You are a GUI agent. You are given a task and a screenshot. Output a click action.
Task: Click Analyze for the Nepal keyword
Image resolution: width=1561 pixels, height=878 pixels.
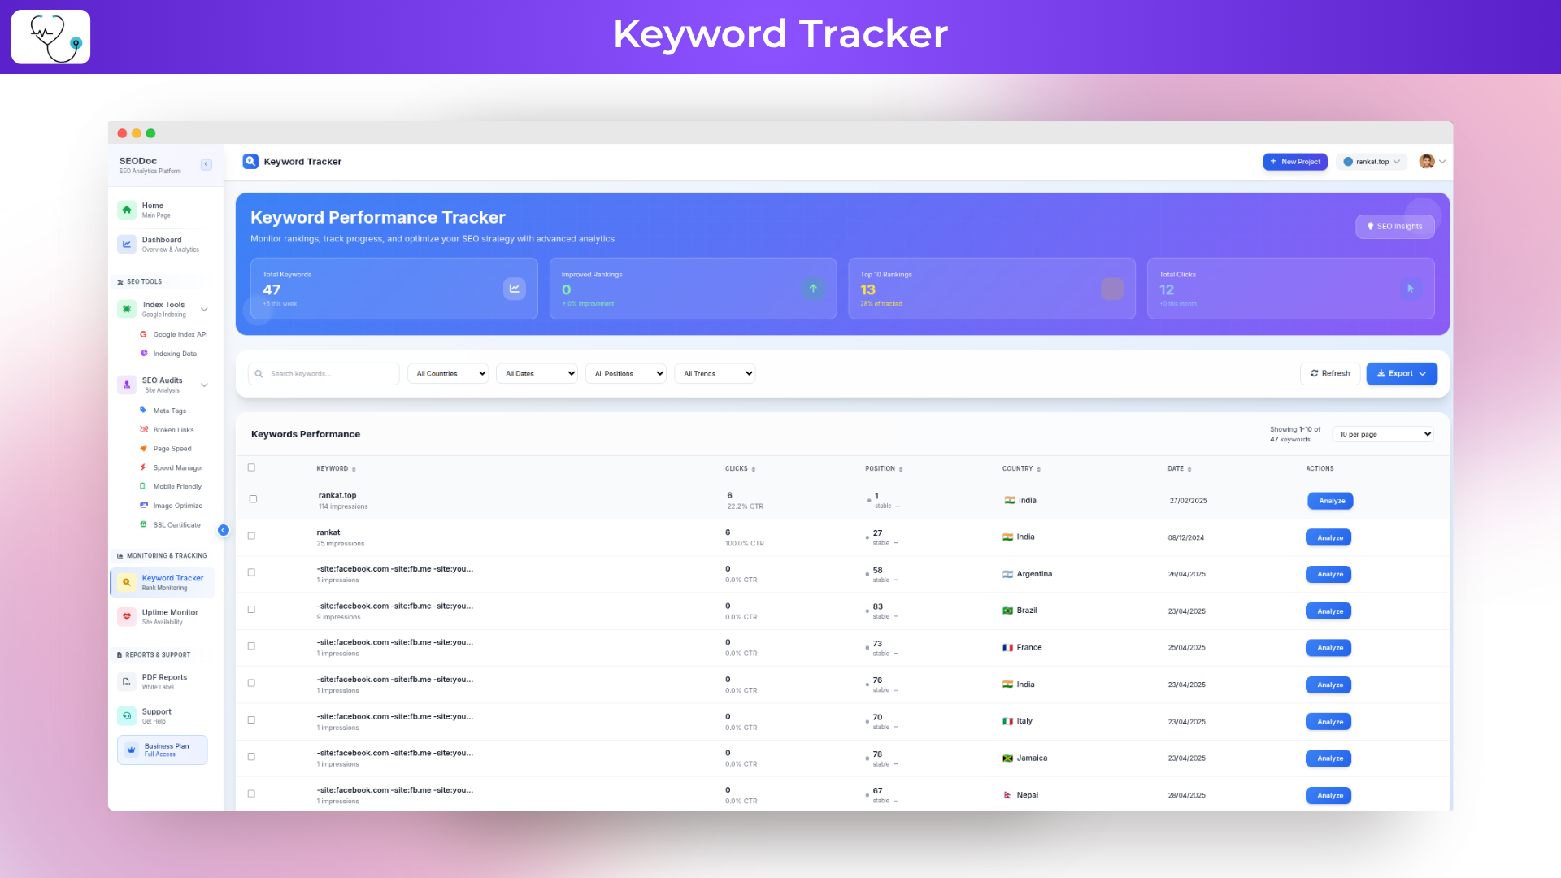(1328, 795)
